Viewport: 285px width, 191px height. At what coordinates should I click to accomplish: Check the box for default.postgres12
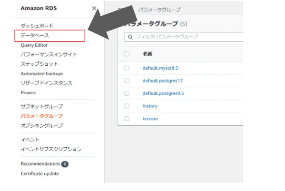pyautogui.click(x=127, y=81)
